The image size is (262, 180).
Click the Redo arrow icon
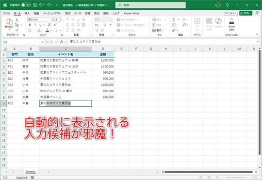tap(49, 5)
